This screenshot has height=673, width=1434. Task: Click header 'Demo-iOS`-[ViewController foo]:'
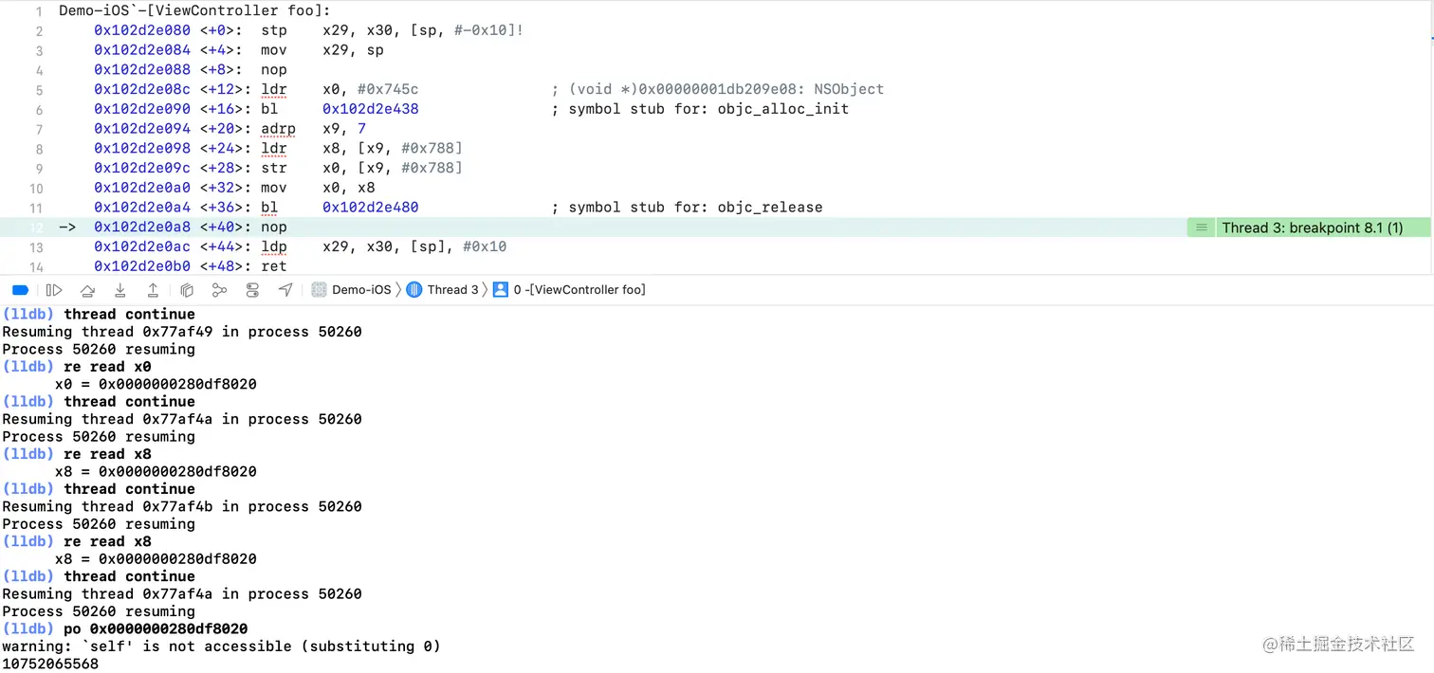194,10
